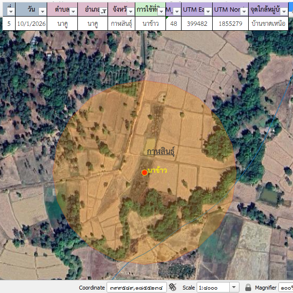
Task: Open filter arrow on UTM North column
Action: (243, 11)
